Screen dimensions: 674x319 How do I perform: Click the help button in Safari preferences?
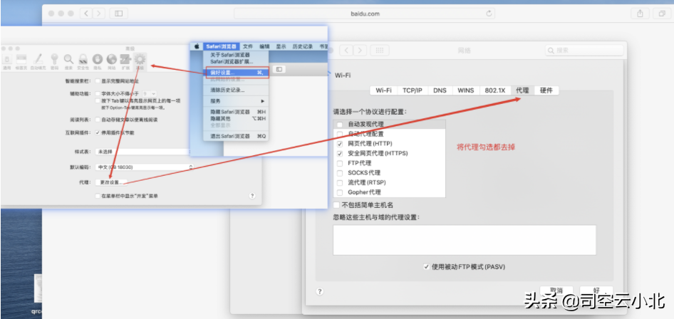pos(252,196)
